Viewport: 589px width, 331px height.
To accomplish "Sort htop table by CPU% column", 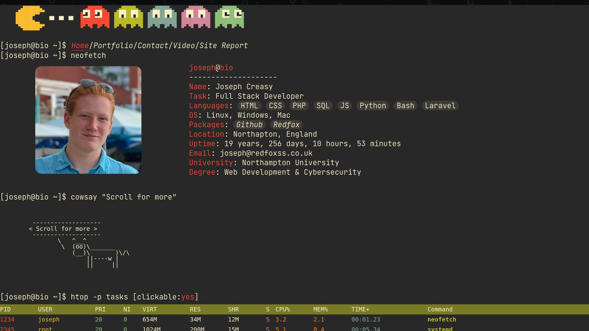I will (x=282, y=309).
